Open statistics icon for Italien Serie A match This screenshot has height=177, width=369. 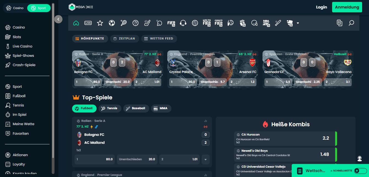(205, 121)
